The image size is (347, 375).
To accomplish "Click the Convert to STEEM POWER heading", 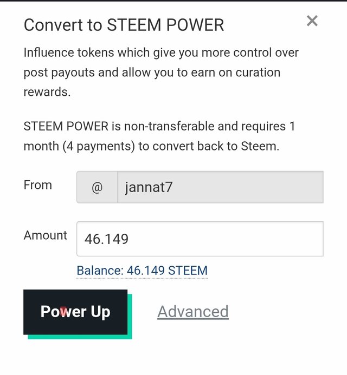I will click(x=124, y=25).
